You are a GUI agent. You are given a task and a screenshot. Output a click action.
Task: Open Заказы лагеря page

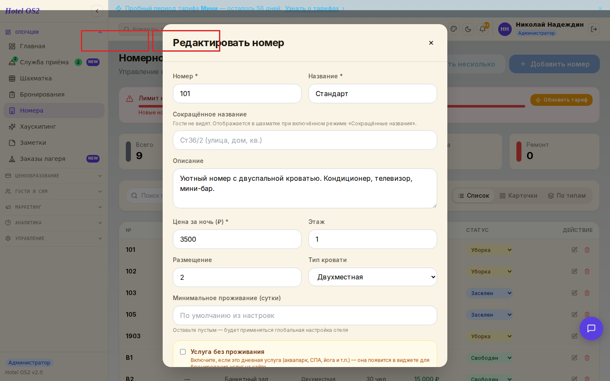pos(54,159)
